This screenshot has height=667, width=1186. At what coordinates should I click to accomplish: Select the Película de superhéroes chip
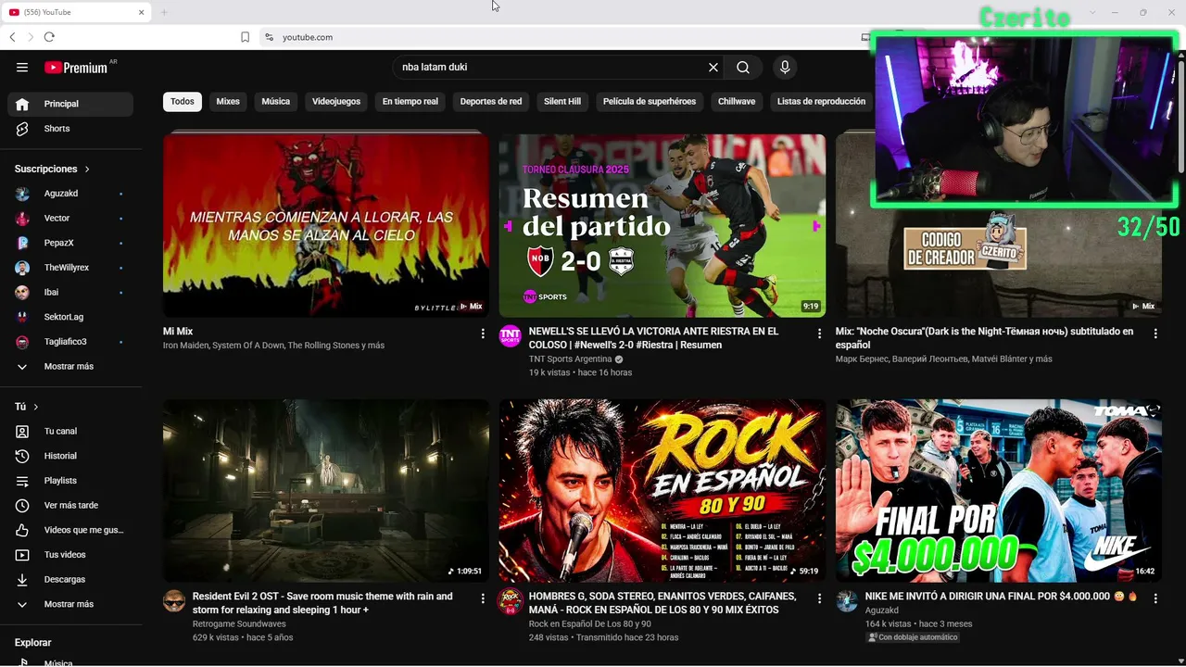point(650,102)
